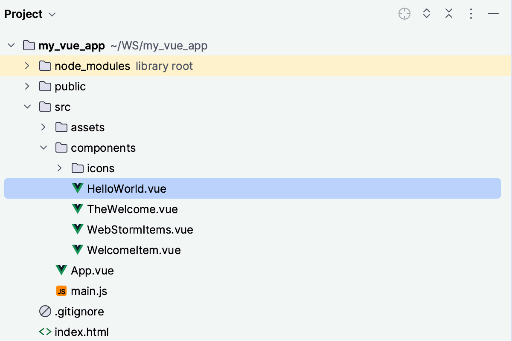Collapse the my_vue_app root folder

pos(12,45)
